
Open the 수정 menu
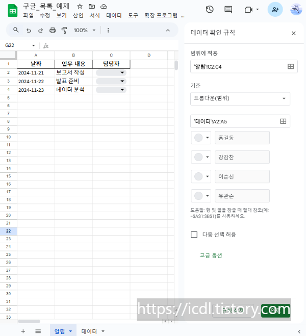tap(45, 15)
